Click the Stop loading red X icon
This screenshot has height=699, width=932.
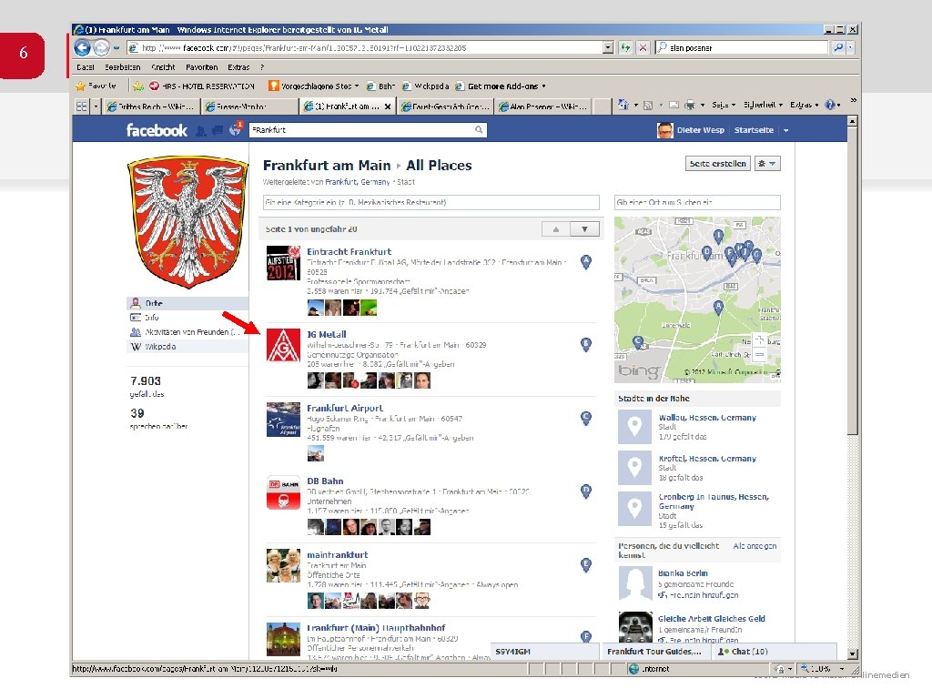point(643,47)
